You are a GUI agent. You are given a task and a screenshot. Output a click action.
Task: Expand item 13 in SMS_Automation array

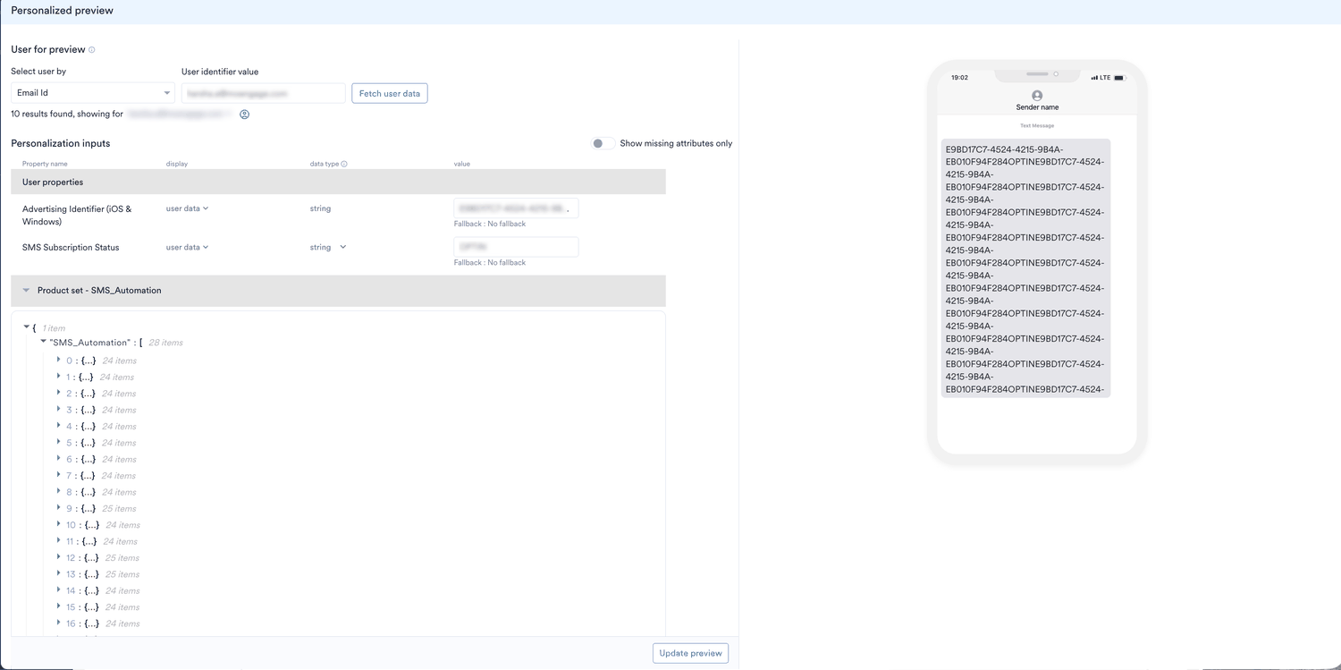point(59,573)
